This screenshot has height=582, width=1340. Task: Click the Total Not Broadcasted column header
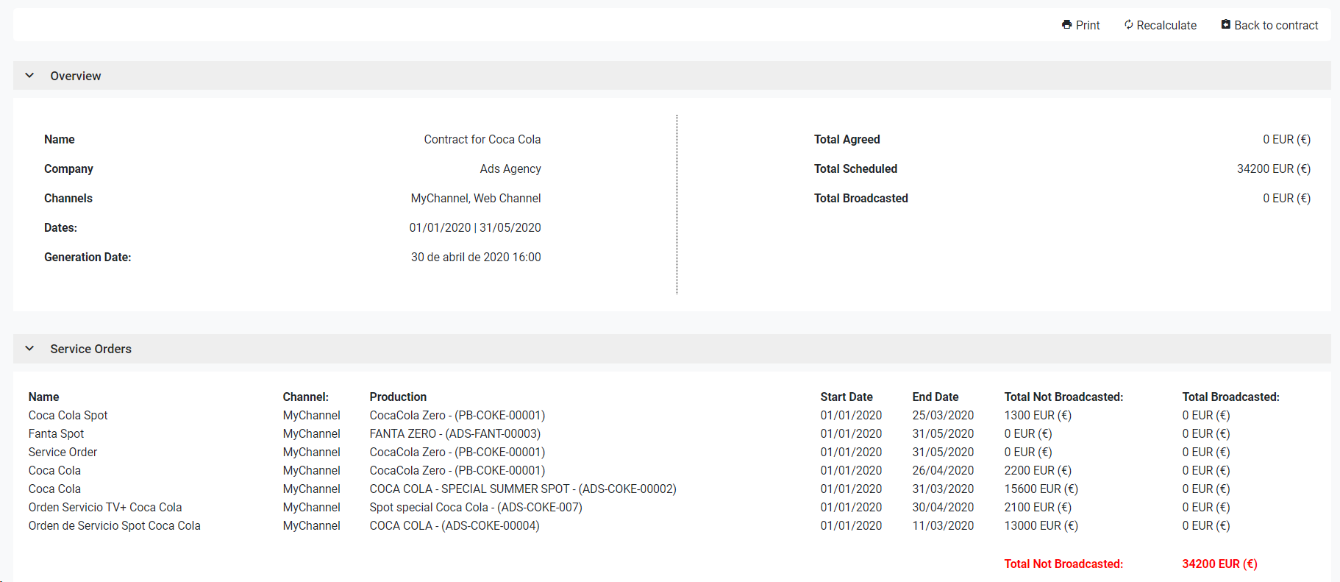[1063, 397]
